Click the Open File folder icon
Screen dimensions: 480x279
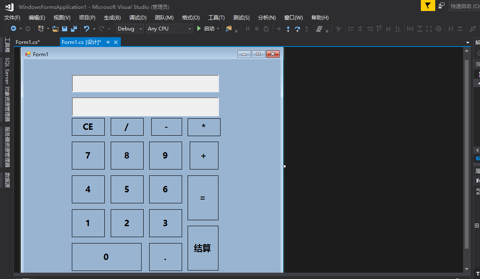pyautogui.click(x=55, y=29)
